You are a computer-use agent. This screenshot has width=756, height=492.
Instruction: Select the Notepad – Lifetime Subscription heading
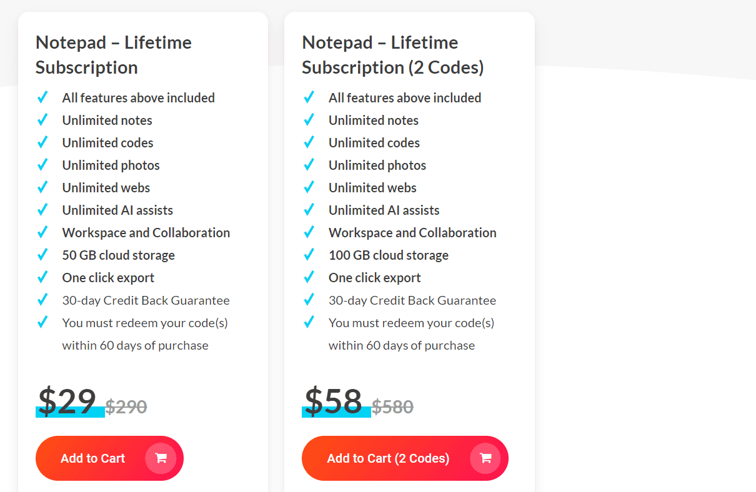(113, 55)
